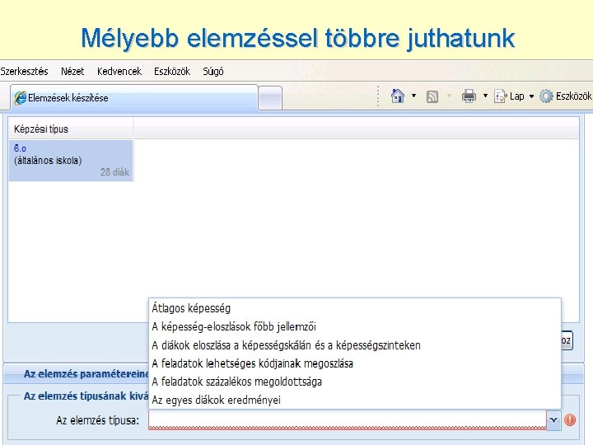Open the Eszközök menu in the menu bar

(x=172, y=71)
